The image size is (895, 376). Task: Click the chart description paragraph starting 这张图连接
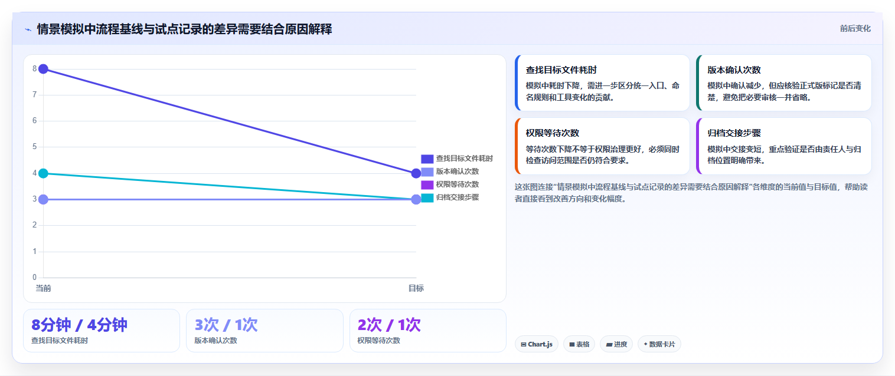pyautogui.click(x=691, y=193)
